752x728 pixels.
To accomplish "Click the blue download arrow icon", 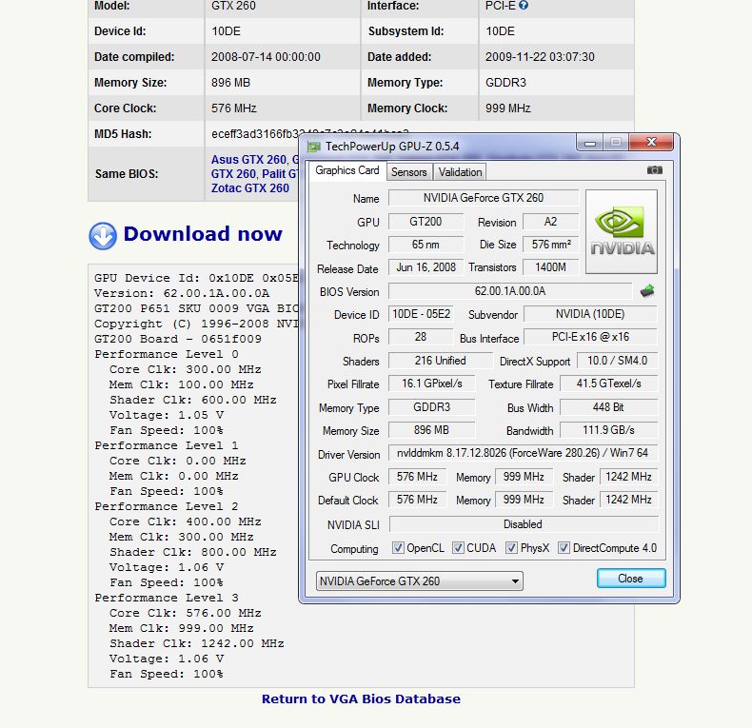I will [103, 235].
